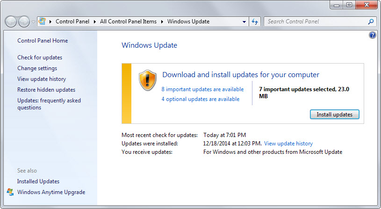Click View update history next to install date
The height and width of the screenshot is (209, 381).
point(288,144)
